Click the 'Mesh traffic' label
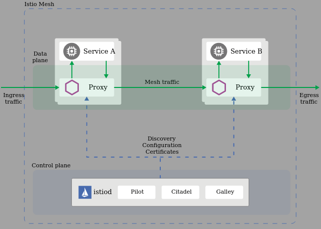This screenshot has width=321, height=229. [162, 82]
